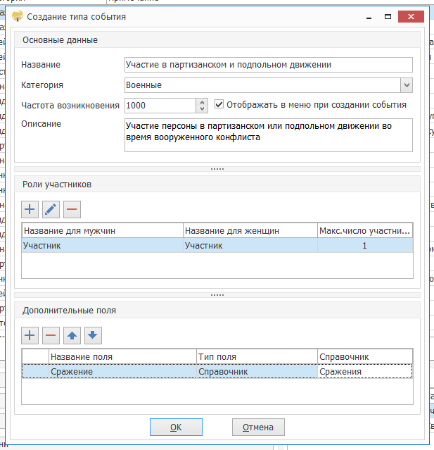Toggle 'Отображать в меню при создании события' checkbox
This screenshot has width=434, height=450.
219,104
